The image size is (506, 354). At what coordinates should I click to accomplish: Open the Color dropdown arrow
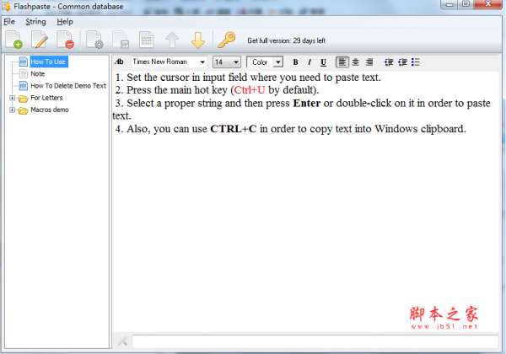click(277, 62)
